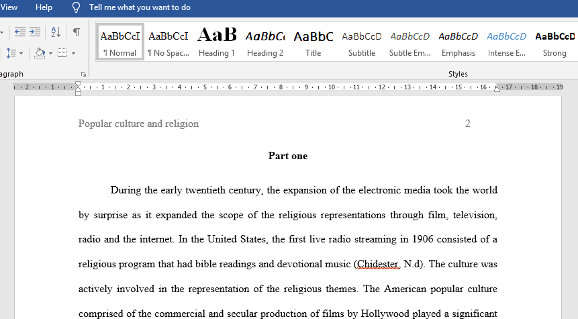Click the first line indent marker on ruler

click(78, 85)
